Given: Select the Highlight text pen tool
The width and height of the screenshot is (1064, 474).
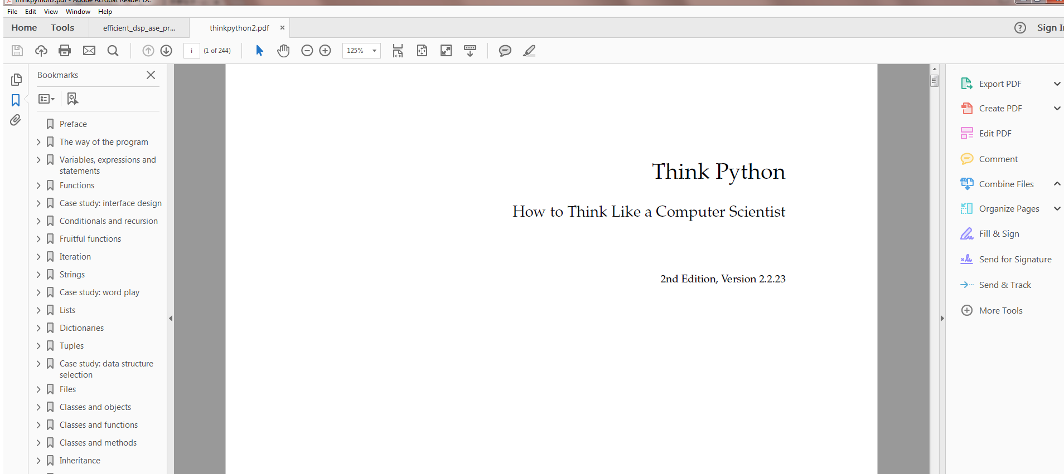Looking at the screenshot, I should [529, 51].
